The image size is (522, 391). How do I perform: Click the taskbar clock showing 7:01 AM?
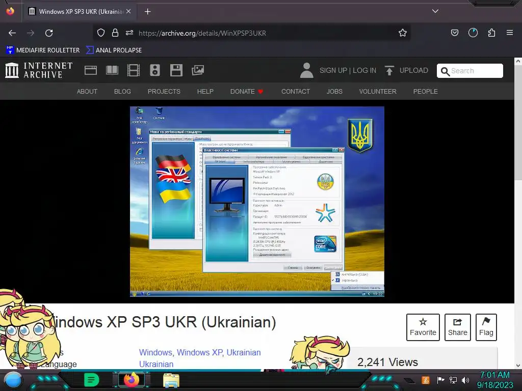click(x=495, y=380)
